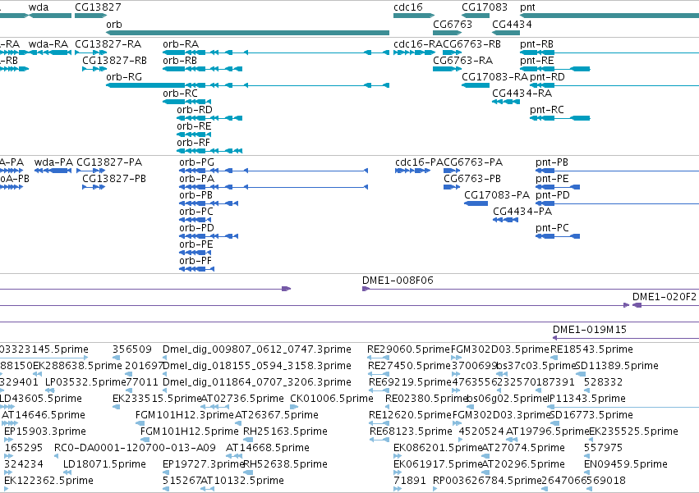This screenshot has height=493, width=699.
Task: Click the pnt gene label
Action: 527,7
